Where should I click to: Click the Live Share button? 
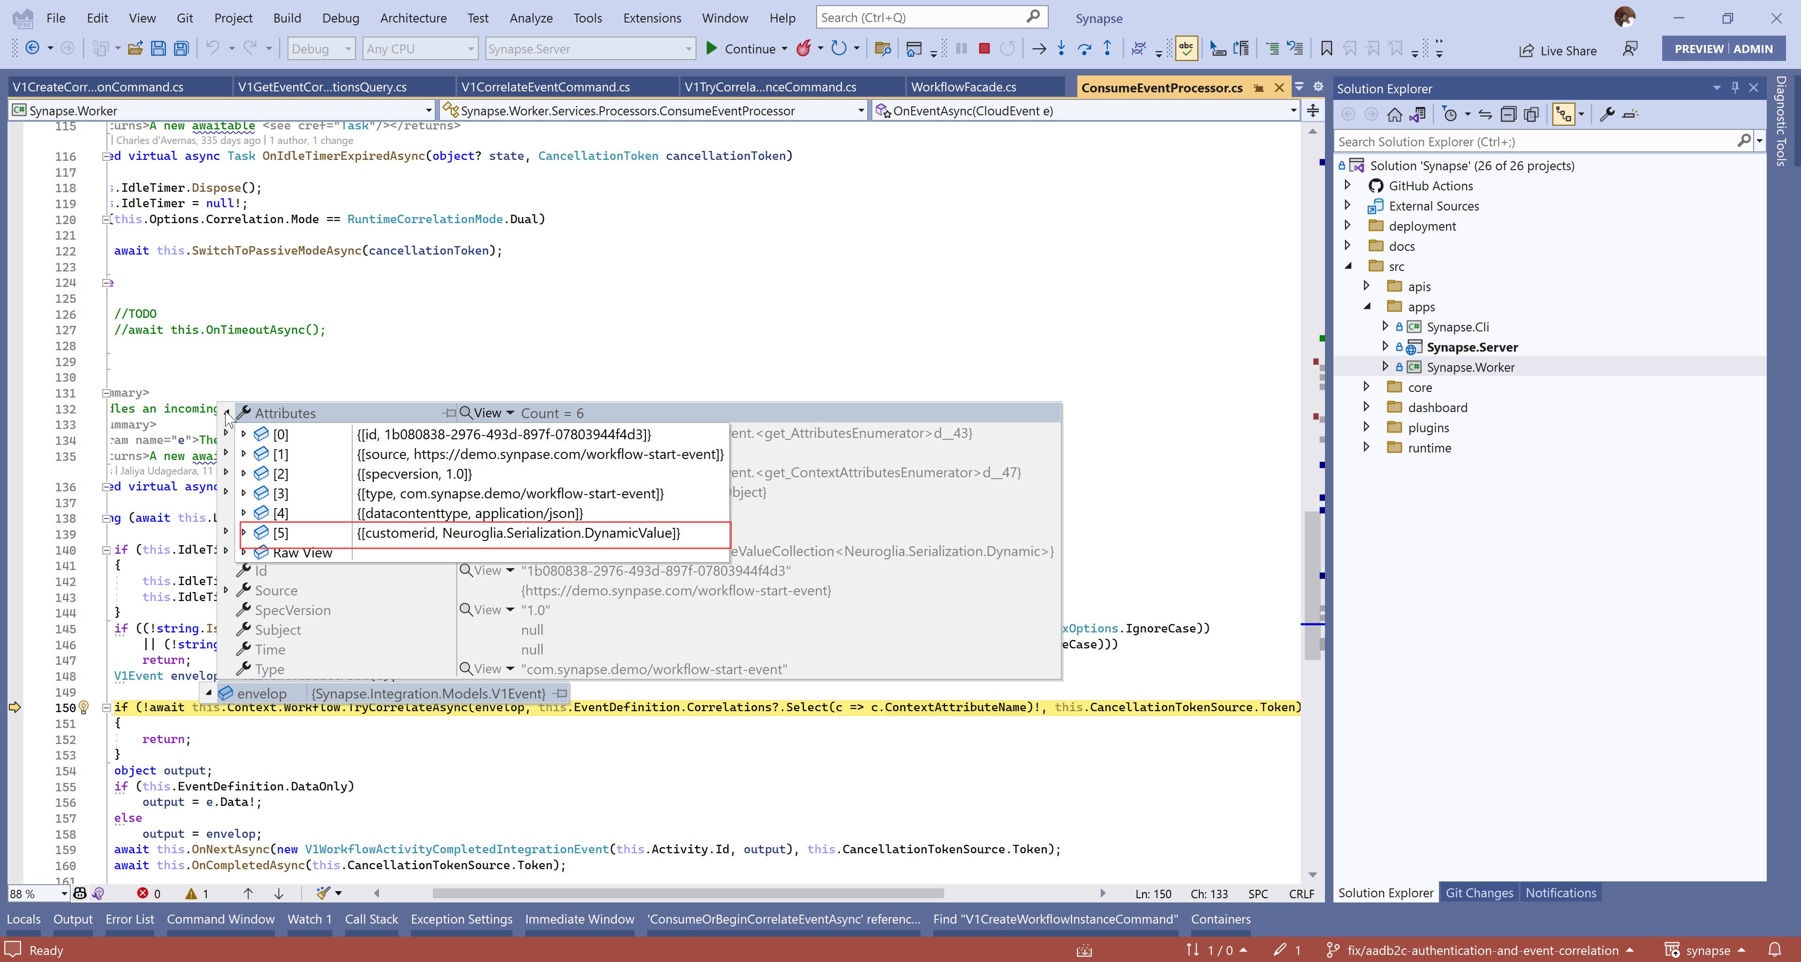pos(1558,50)
